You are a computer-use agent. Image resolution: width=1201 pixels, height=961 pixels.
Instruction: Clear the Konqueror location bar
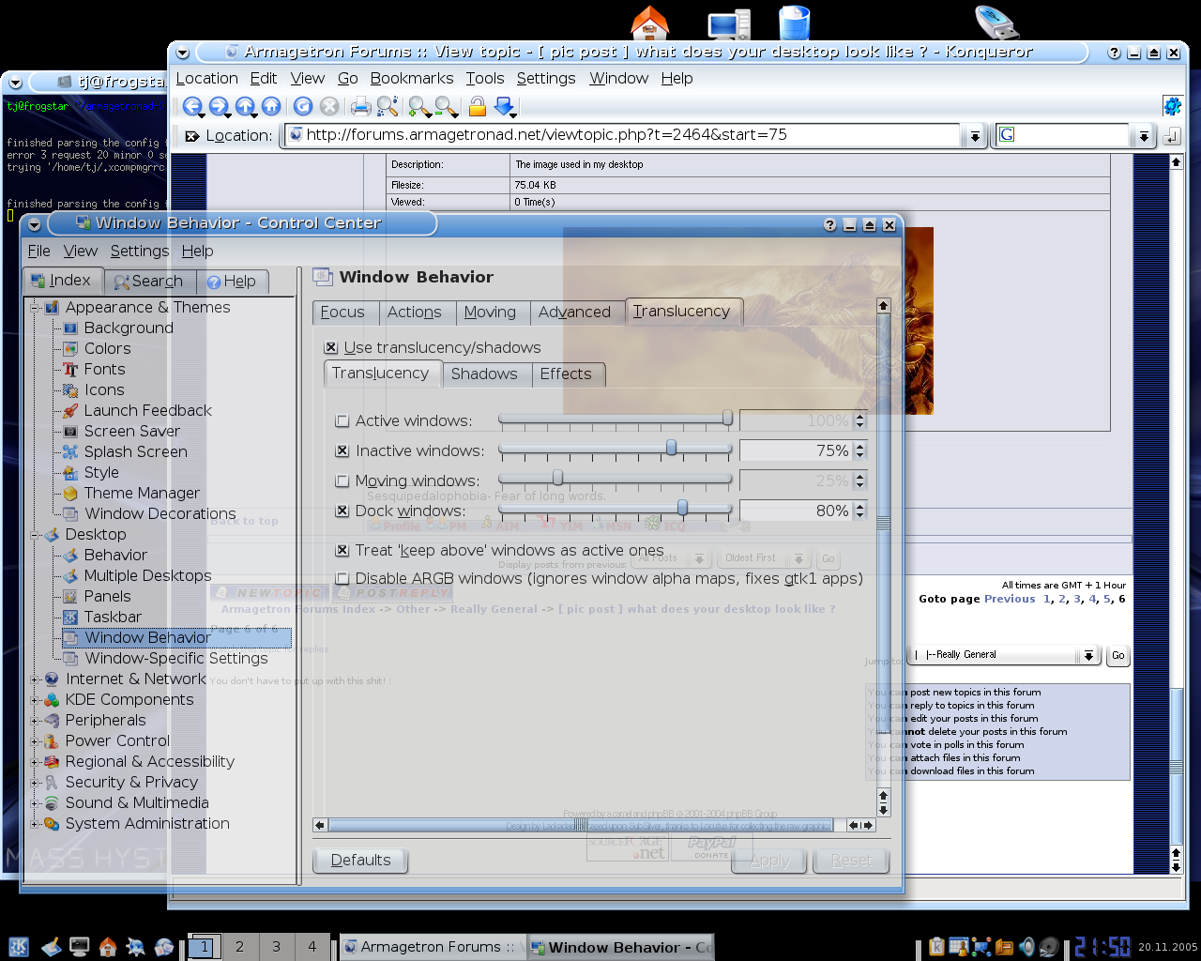point(192,136)
